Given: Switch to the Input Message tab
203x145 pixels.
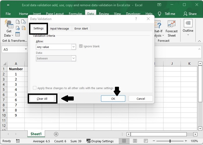Looking at the screenshot, I should pos(59,29).
